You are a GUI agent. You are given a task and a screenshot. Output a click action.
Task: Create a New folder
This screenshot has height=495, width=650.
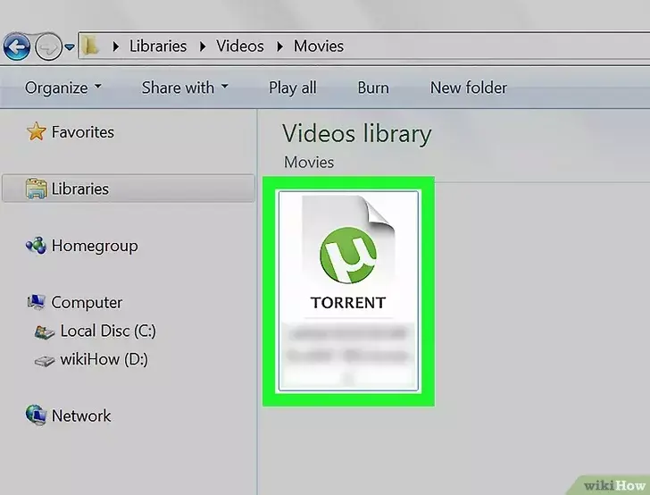[469, 88]
